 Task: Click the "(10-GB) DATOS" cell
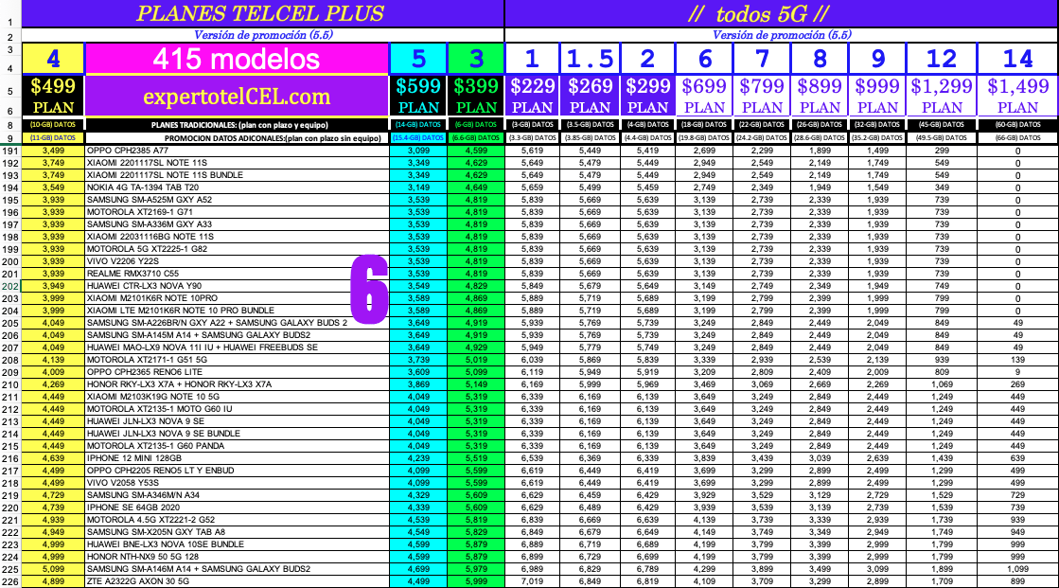click(53, 125)
